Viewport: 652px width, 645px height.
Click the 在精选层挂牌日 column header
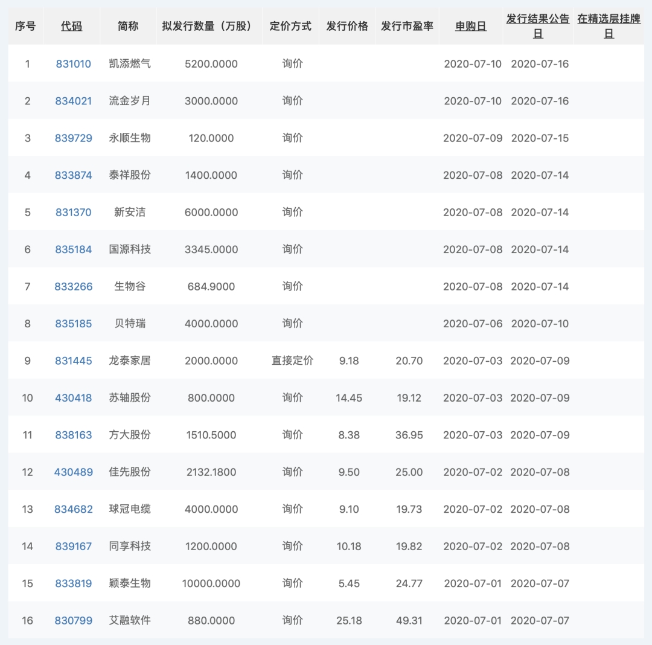point(609,27)
